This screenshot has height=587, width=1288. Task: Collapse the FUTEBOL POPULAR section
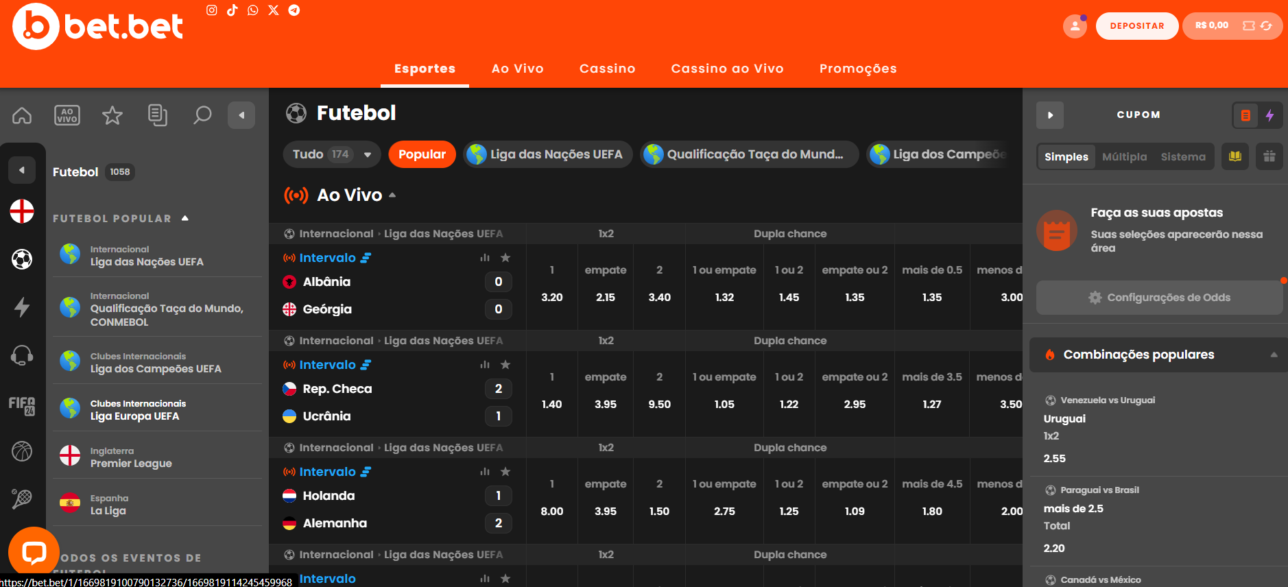click(185, 218)
